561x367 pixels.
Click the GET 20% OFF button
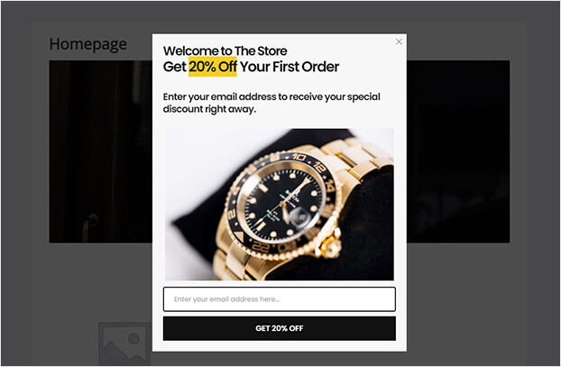tap(279, 328)
